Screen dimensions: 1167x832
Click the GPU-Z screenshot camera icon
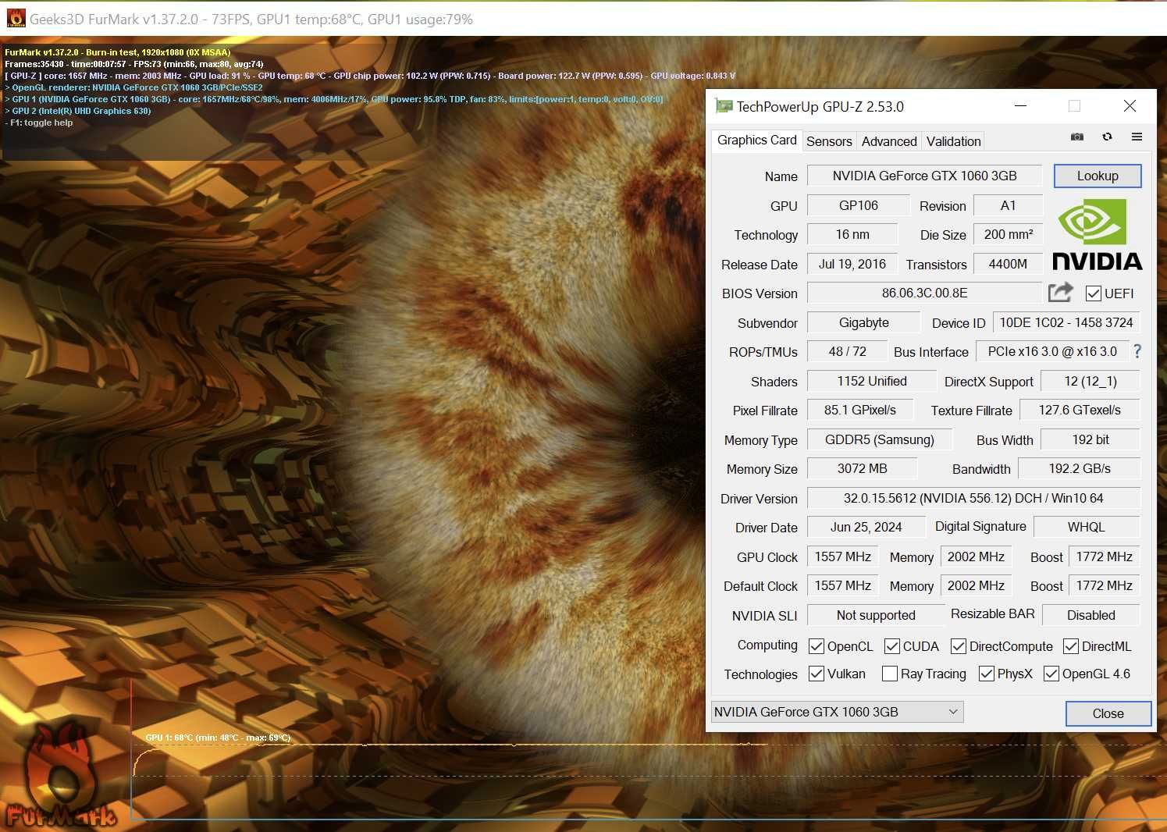(1077, 137)
